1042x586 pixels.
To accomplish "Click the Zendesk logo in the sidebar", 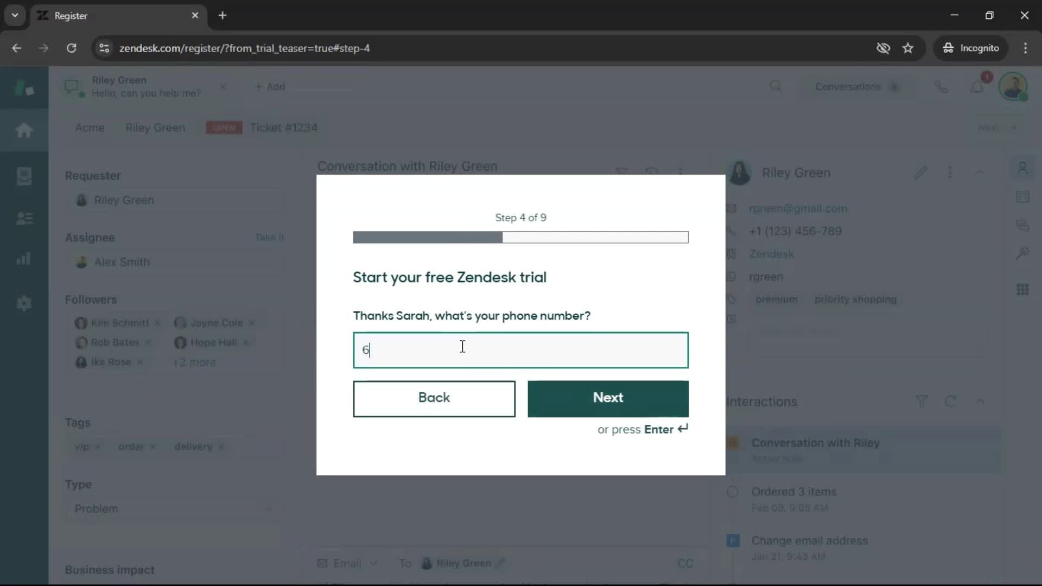I will [x=24, y=87].
